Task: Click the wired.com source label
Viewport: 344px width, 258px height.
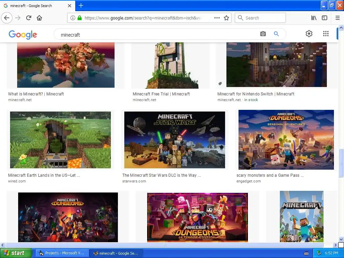Action: click(17, 181)
